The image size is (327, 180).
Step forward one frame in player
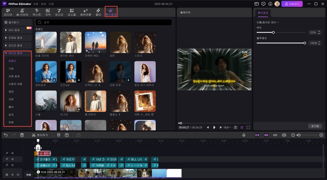click(x=220, y=127)
